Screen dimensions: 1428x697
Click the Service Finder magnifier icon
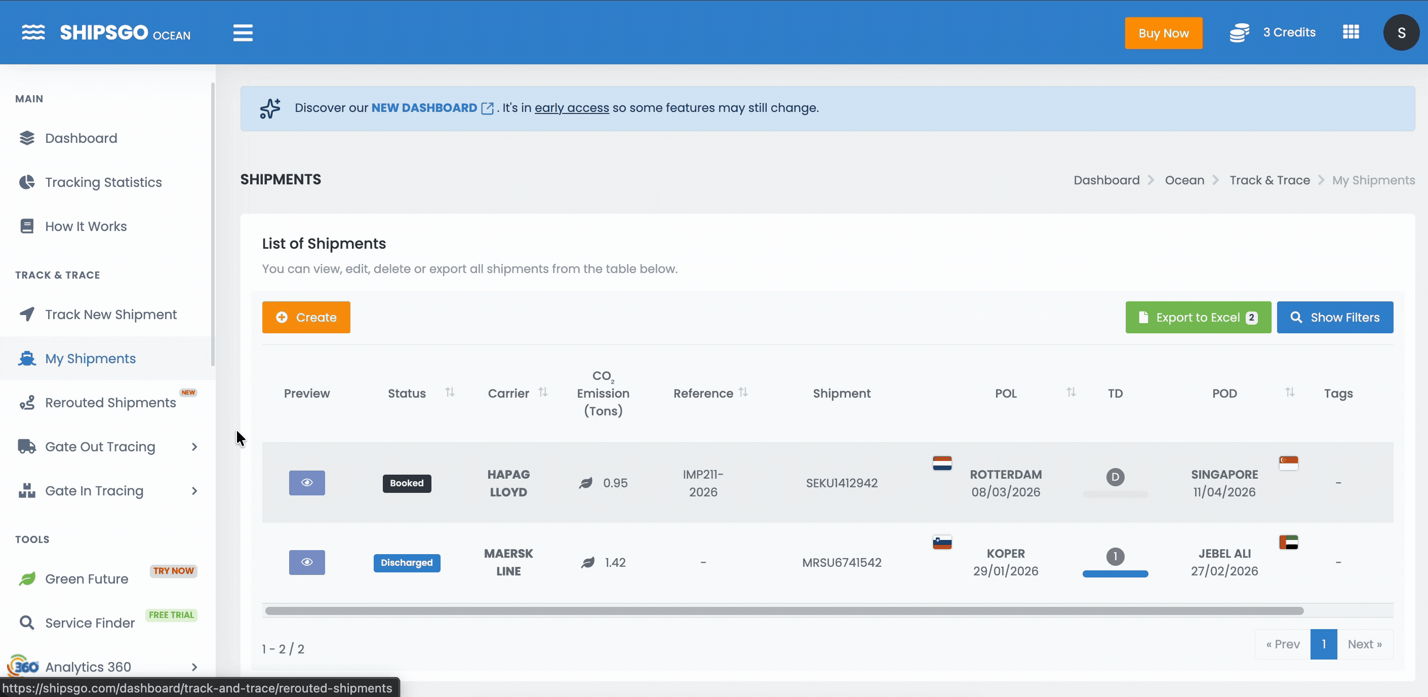click(27, 623)
